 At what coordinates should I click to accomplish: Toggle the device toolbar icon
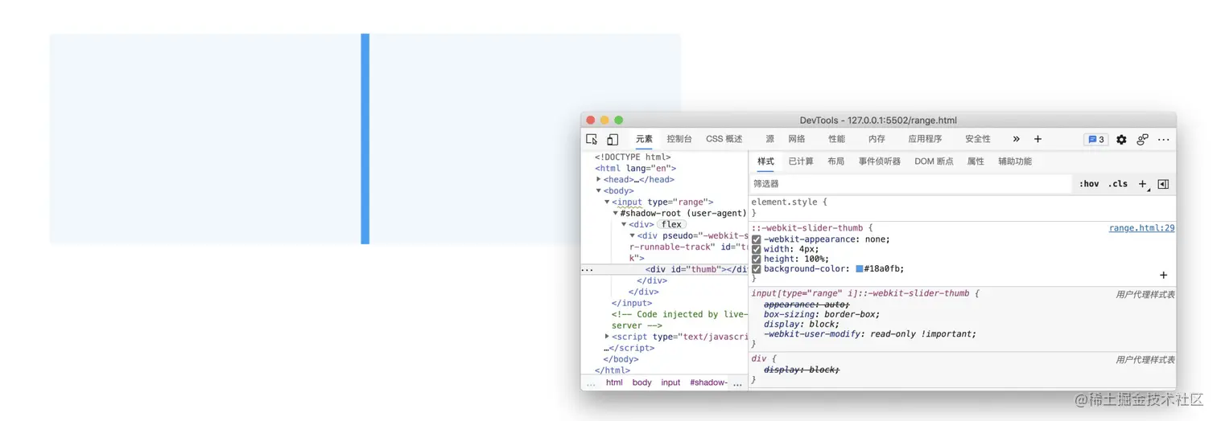pyautogui.click(x=613, y=139)
